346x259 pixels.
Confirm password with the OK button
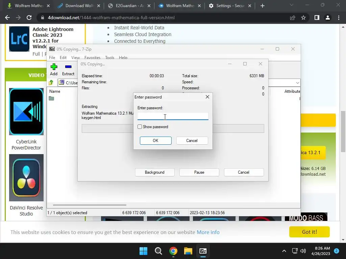coord(155,141)
